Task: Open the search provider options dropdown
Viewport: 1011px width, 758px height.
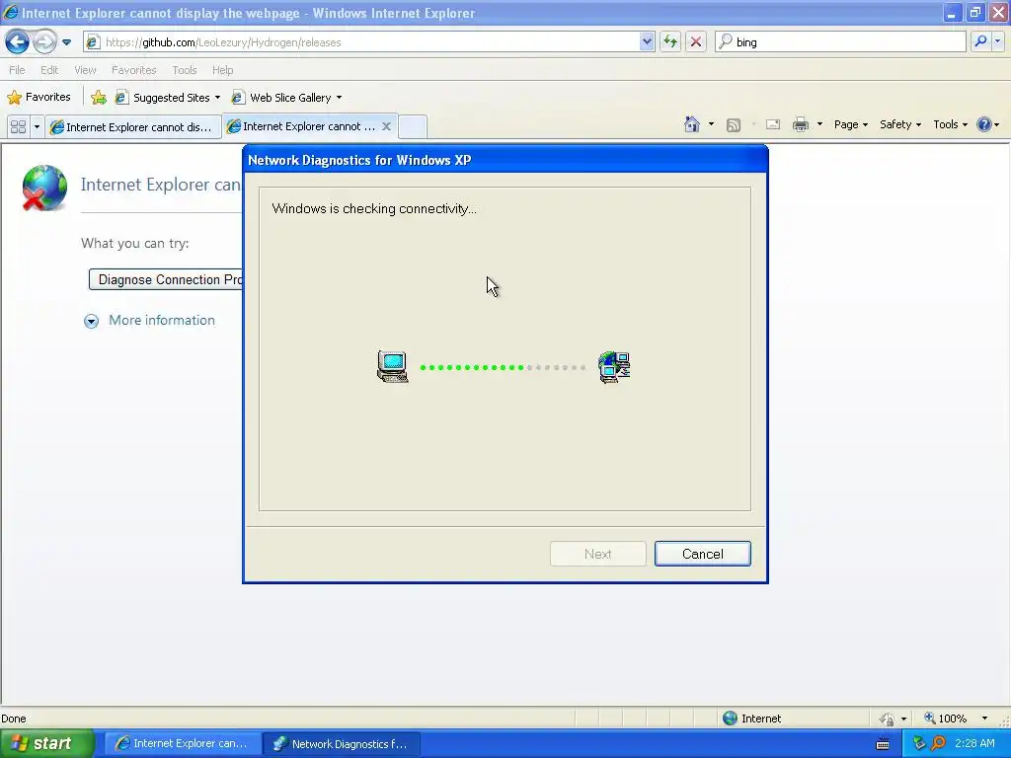Action: pos(997,41)
